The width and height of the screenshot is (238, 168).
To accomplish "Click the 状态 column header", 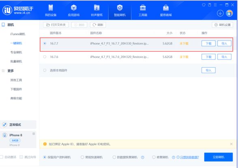I will (182, 33).
